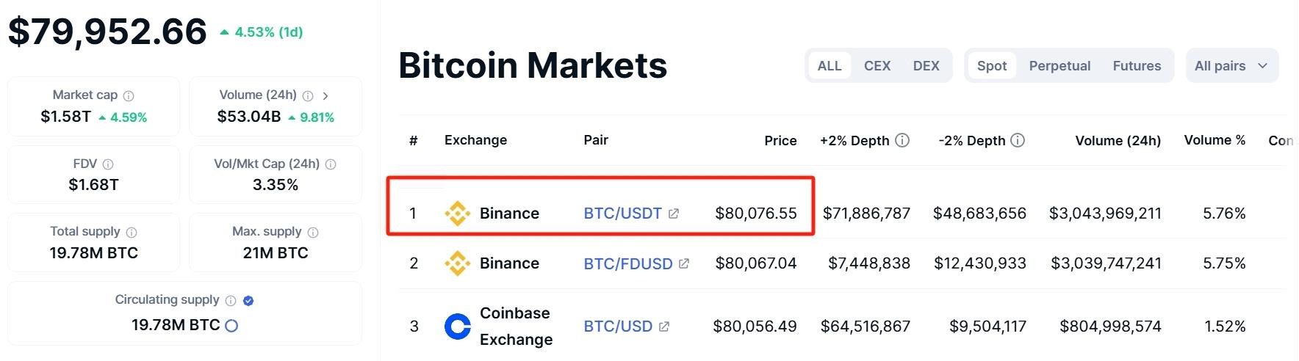The height and width of the screenshot is (361, 1299).
Task: Click the Volume (24h) info icon
Action: 308,96
